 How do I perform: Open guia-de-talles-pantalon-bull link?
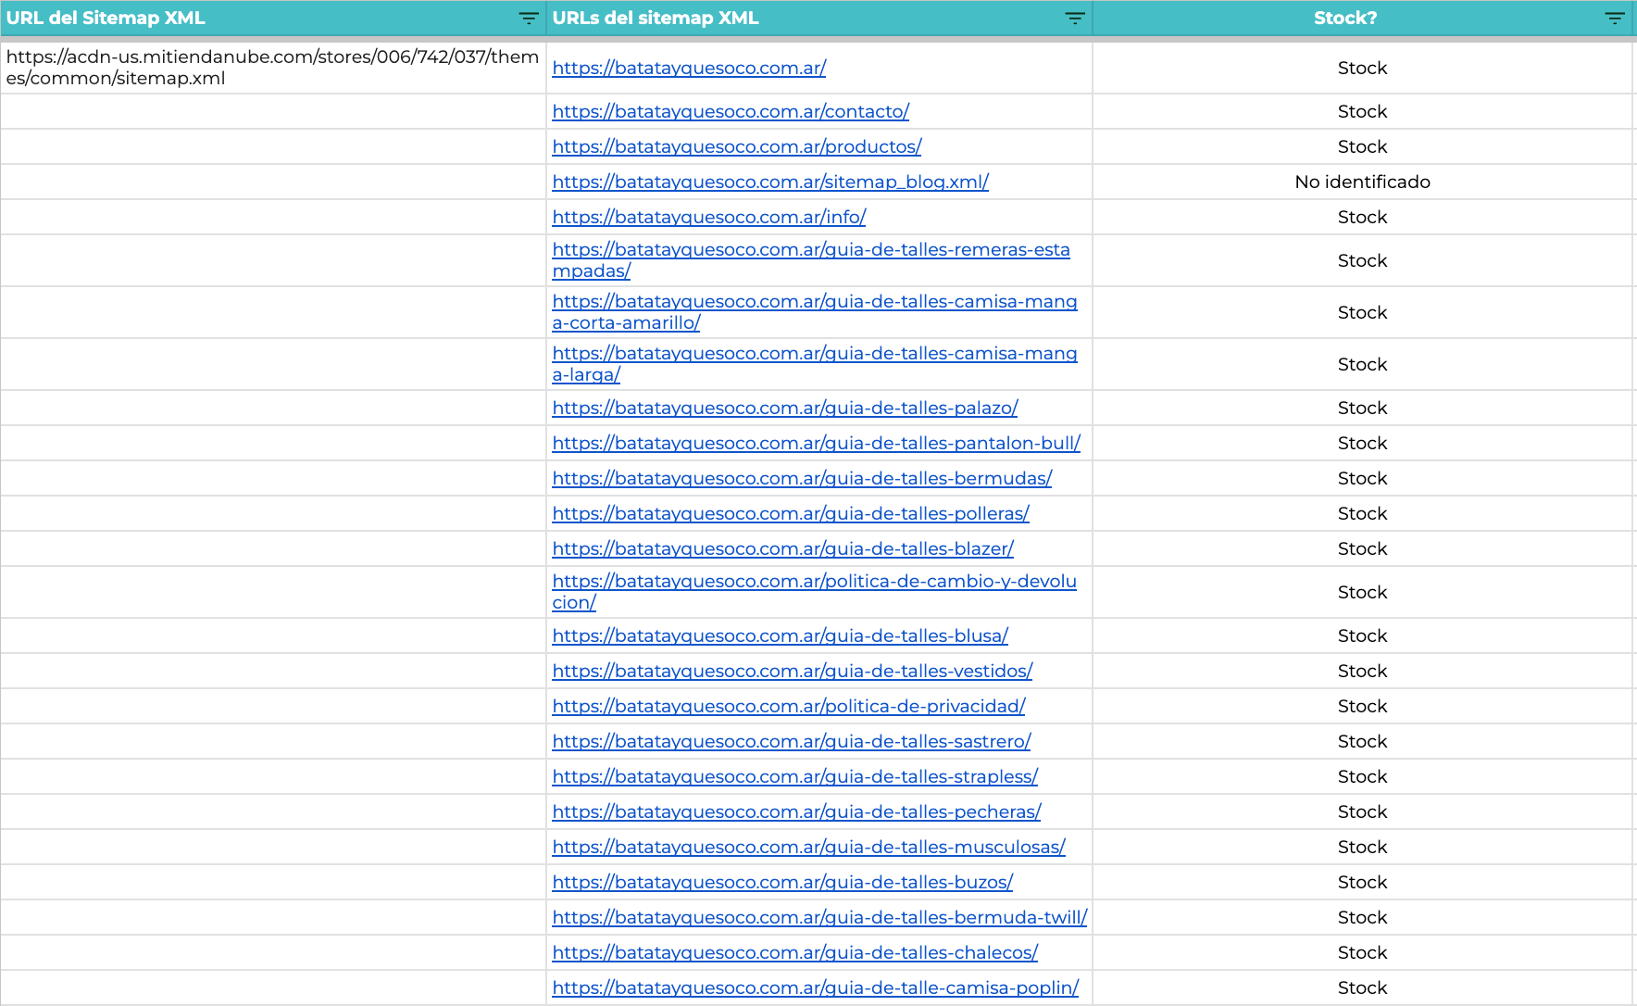point(817,443)
